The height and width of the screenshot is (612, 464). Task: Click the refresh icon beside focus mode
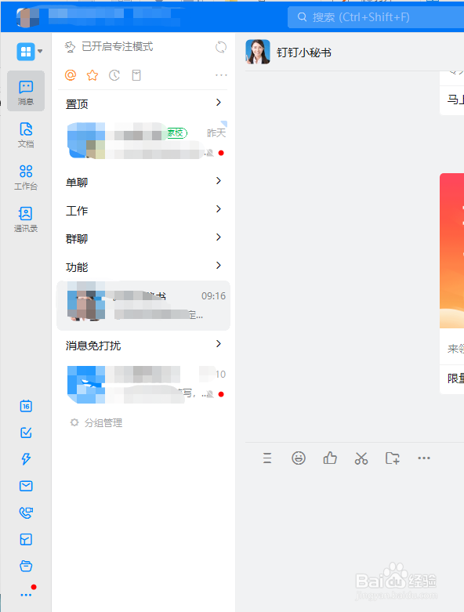click(x=221, y=47)
